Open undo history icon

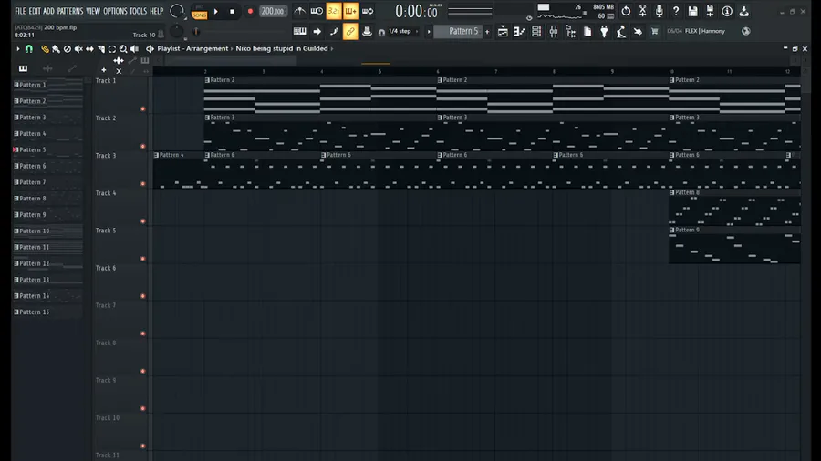626,11
